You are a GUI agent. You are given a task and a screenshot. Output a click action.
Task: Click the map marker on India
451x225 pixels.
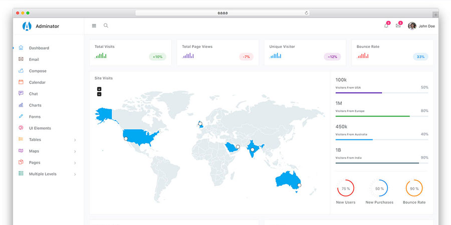[x=252, y=149]
